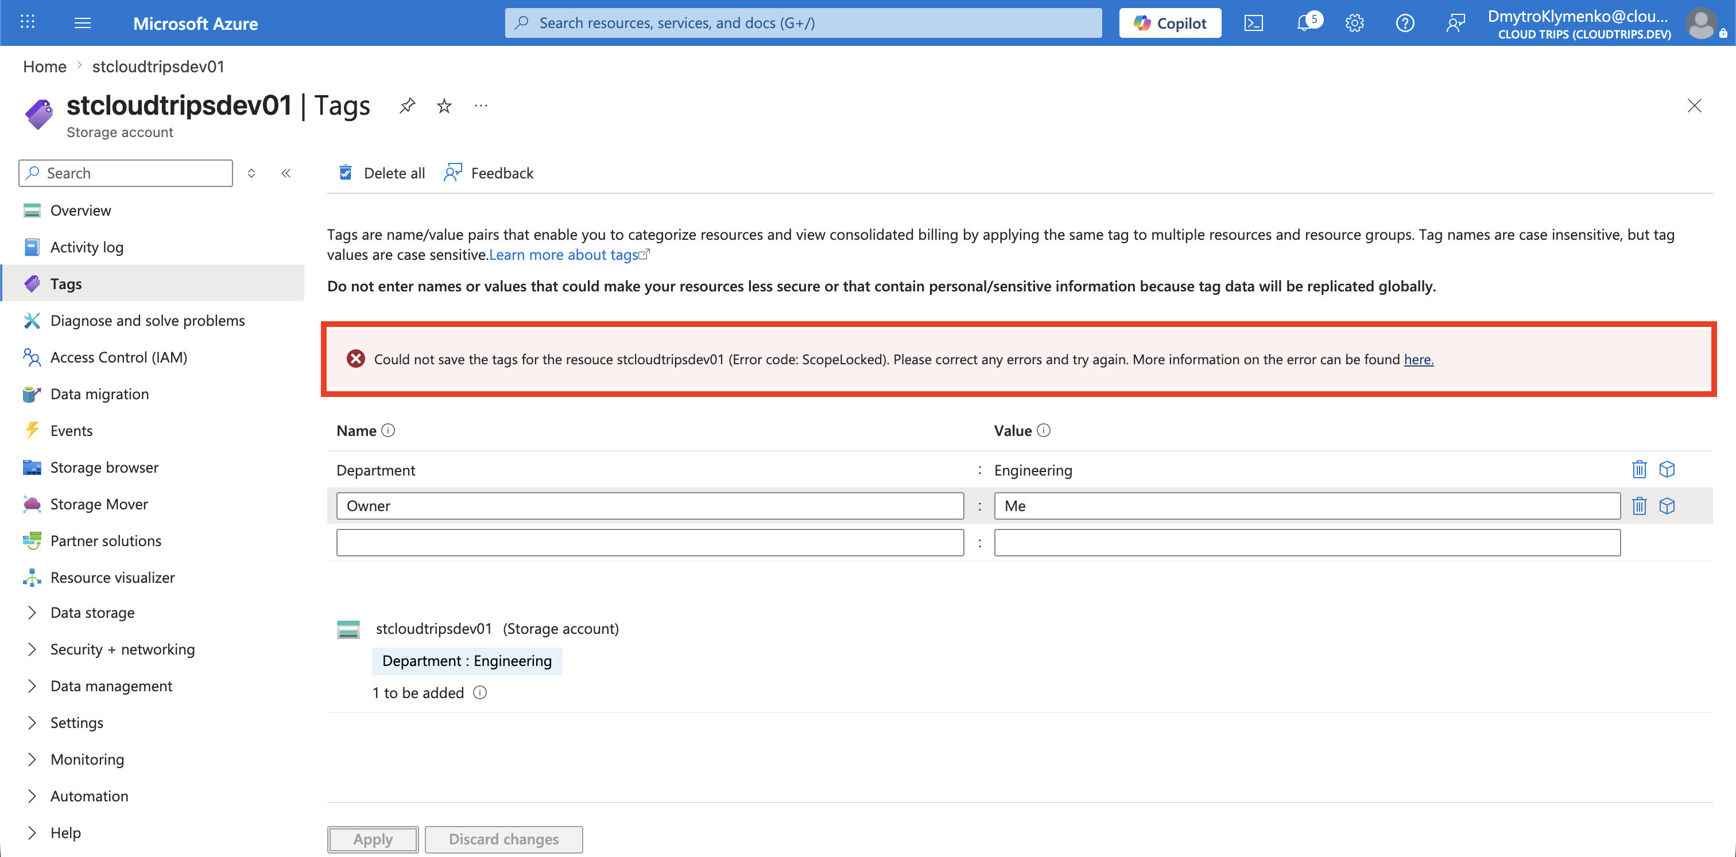This screenshot has width=1736, height=857.
Task: Open the top bar feedback icon
Action: point(1455,23)
